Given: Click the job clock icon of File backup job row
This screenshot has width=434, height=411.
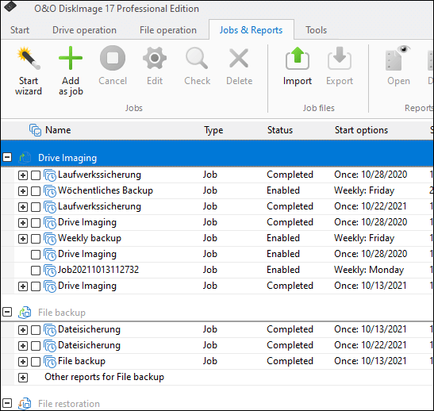Looking at the screenshot, I should click(x=50, y=362).
